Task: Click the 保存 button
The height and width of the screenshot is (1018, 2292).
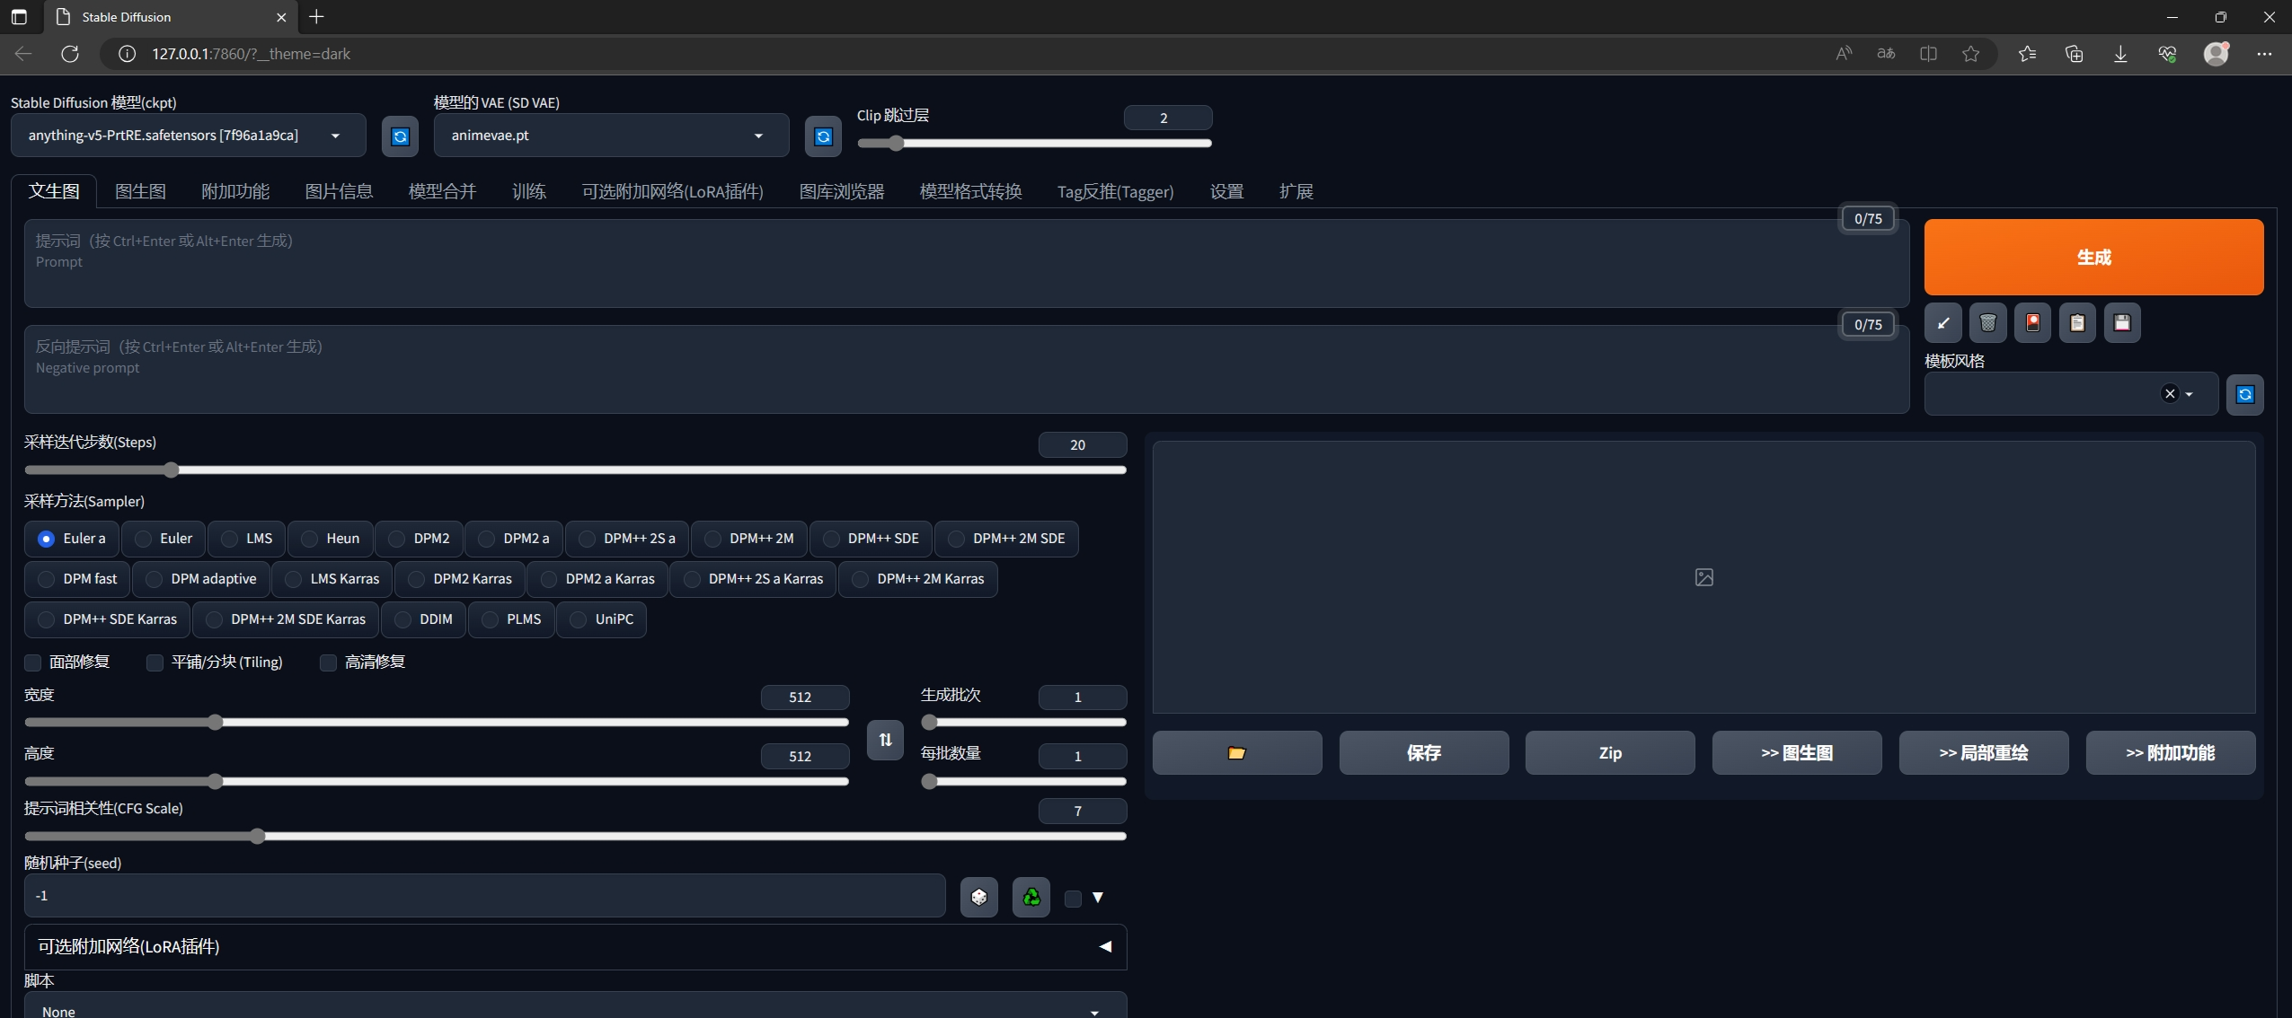Action: pyautogui.click(x=1424, y=753)
